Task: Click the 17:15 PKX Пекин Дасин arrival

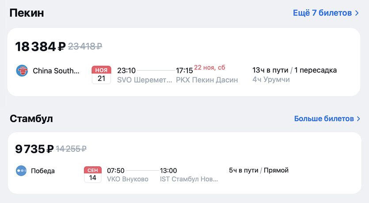Action: tap(207, 75)
